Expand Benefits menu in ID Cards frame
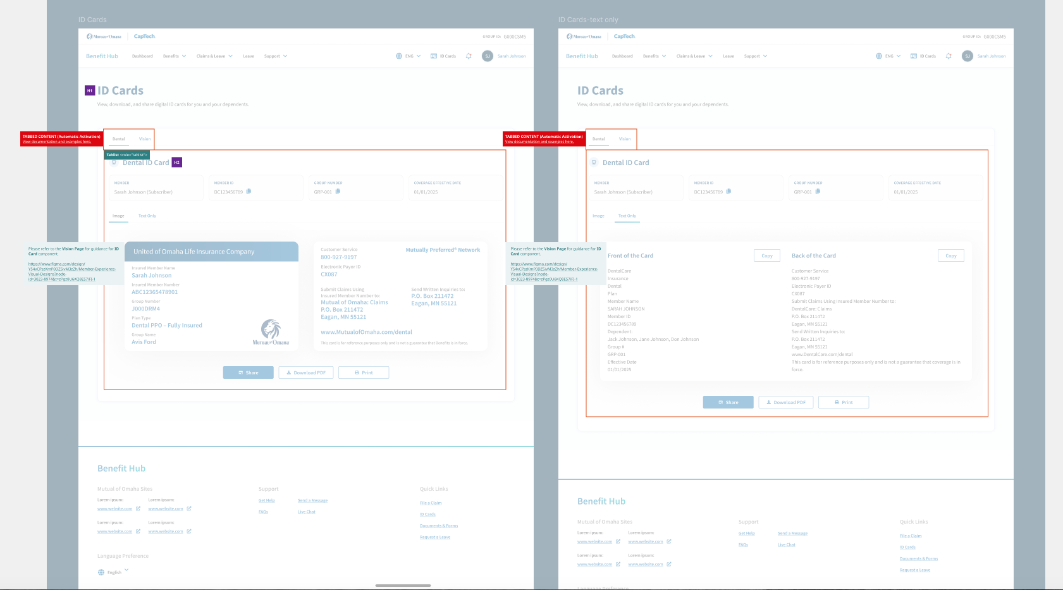This screenshot has width=1063, height=590. (175, 56)
